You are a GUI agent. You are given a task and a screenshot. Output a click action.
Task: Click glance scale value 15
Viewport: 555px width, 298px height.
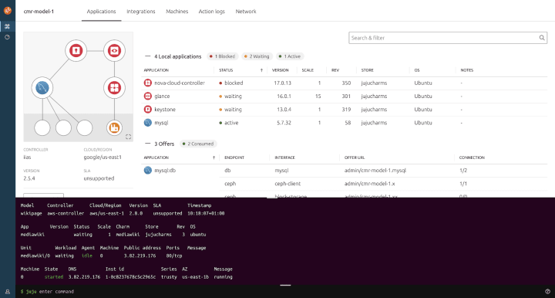318,97
